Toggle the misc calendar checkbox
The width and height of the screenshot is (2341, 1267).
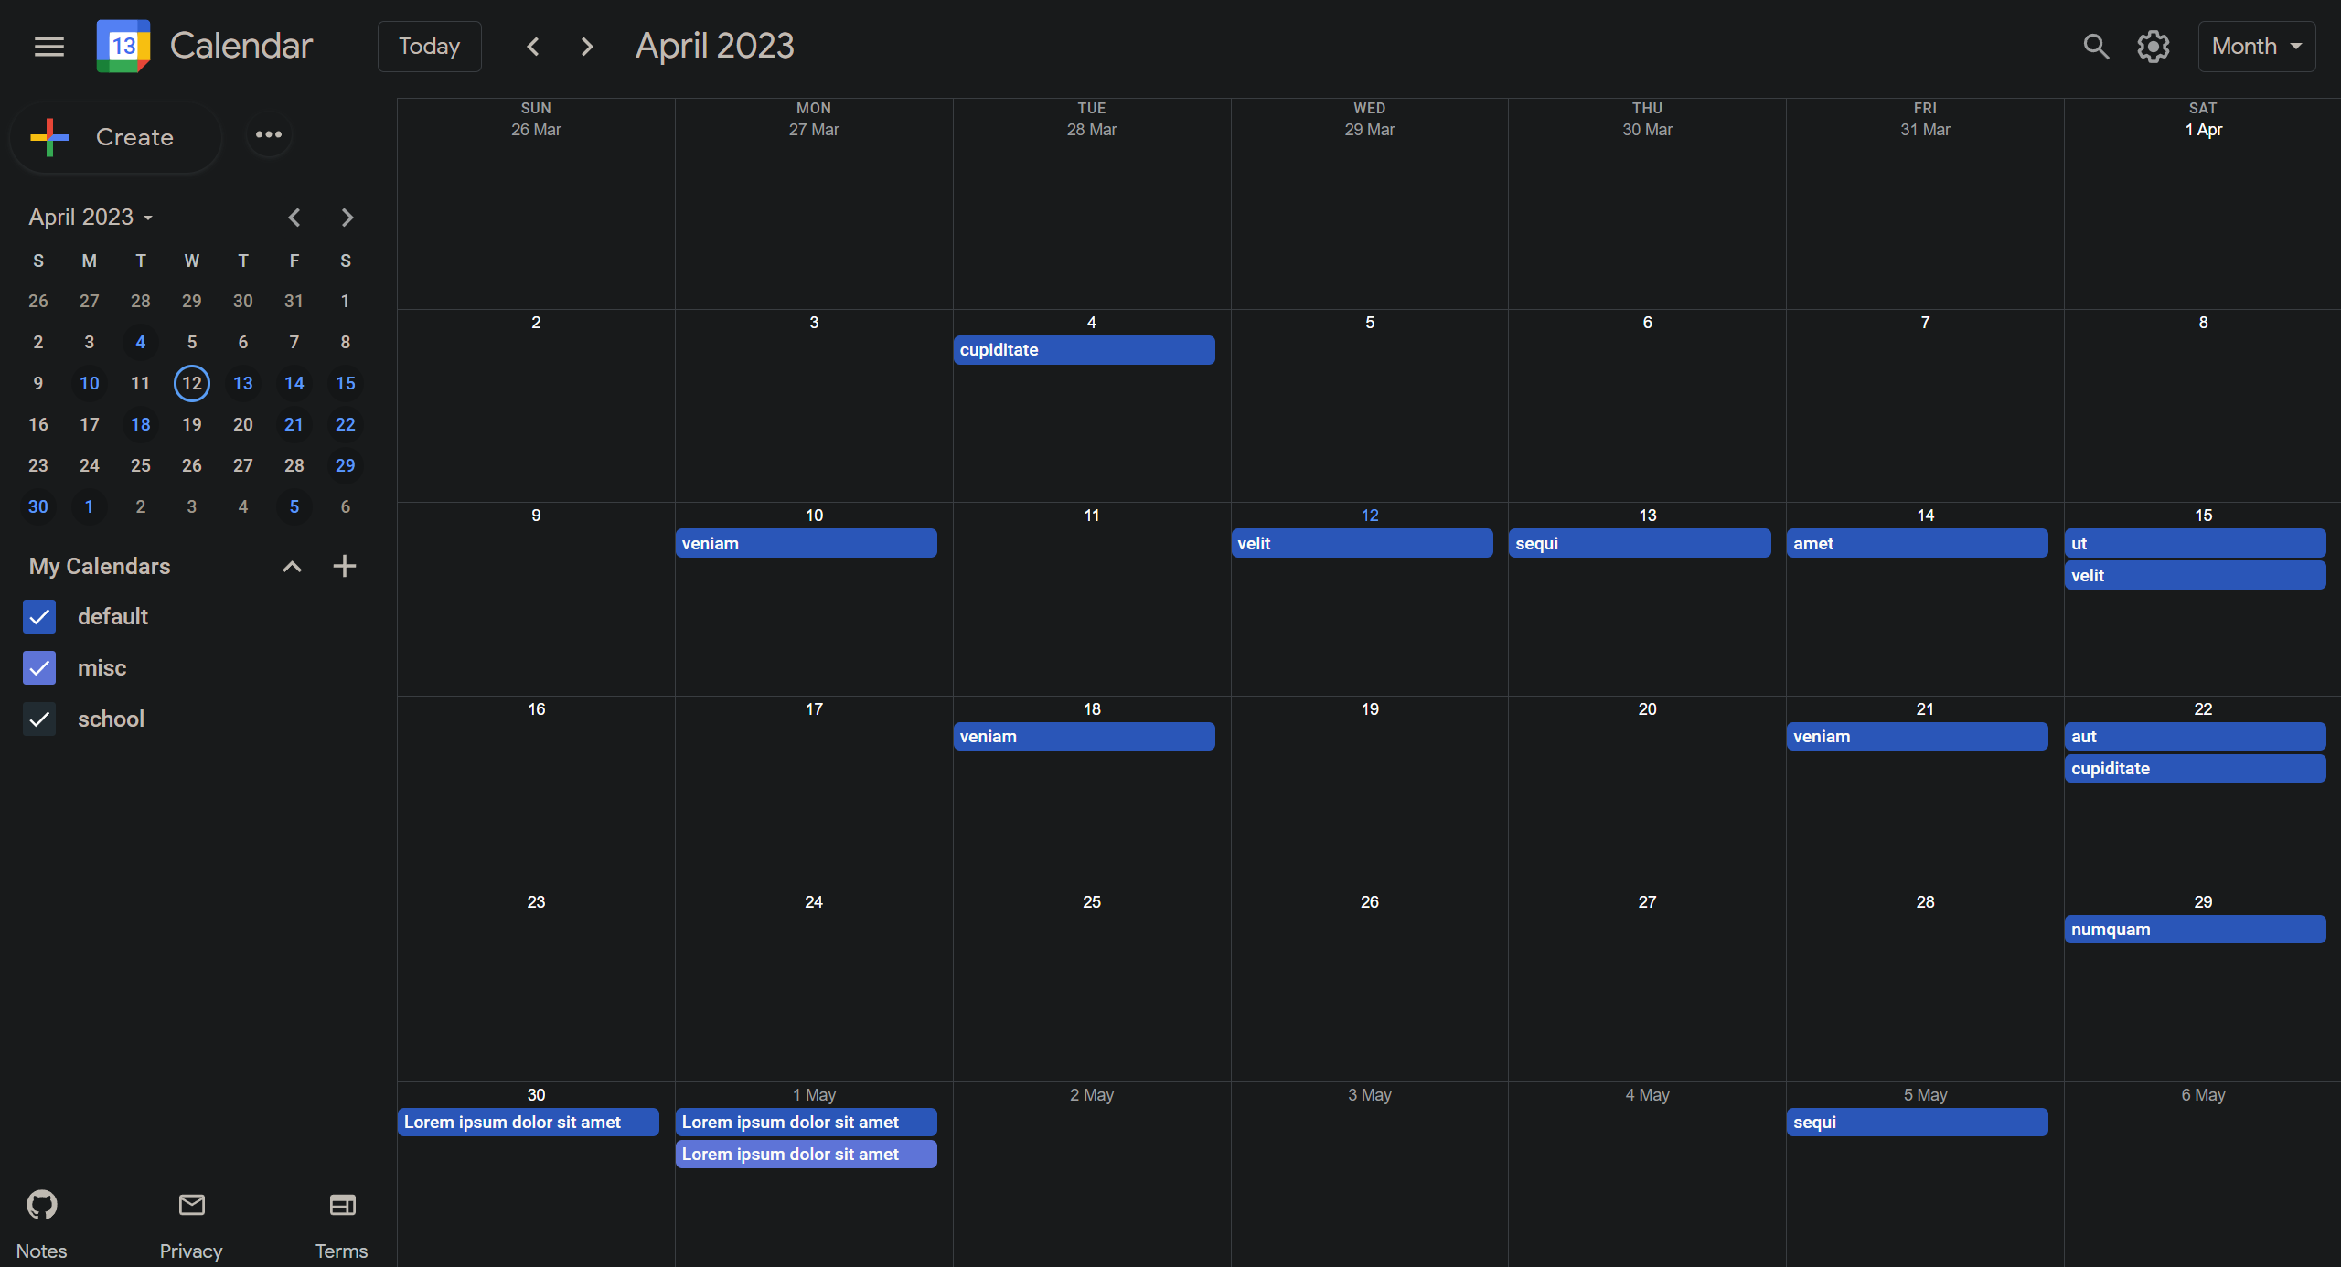[x=39, y=668]
